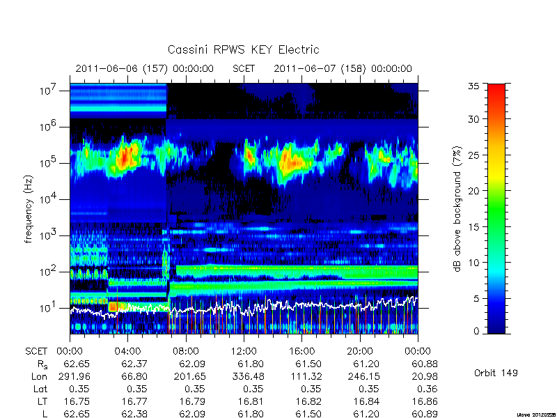Select the 20:00 SCET tick label

(360, 351)
